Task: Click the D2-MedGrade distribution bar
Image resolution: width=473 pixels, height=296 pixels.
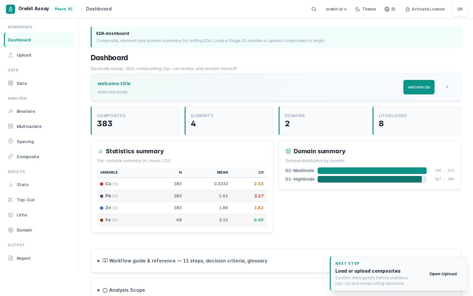Action: click(372, 170)
